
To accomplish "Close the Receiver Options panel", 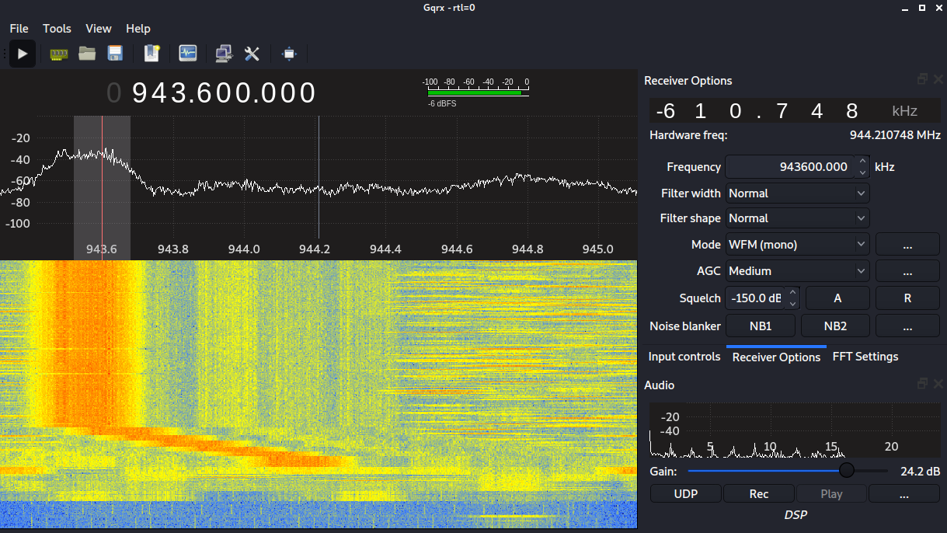I will pyautogui.click(x=937, y=79).
